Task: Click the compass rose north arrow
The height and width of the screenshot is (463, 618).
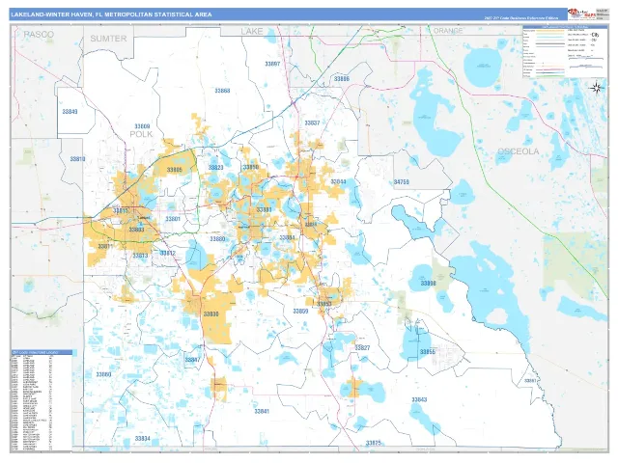Action: tap(597, 88)
